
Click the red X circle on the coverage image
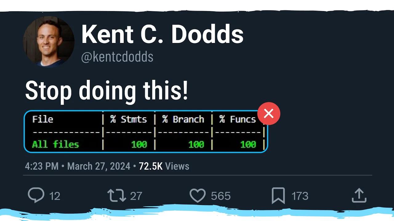pos(269,113)
